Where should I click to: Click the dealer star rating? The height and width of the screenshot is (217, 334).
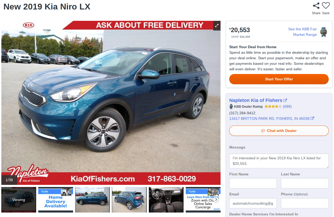[273, 107]
